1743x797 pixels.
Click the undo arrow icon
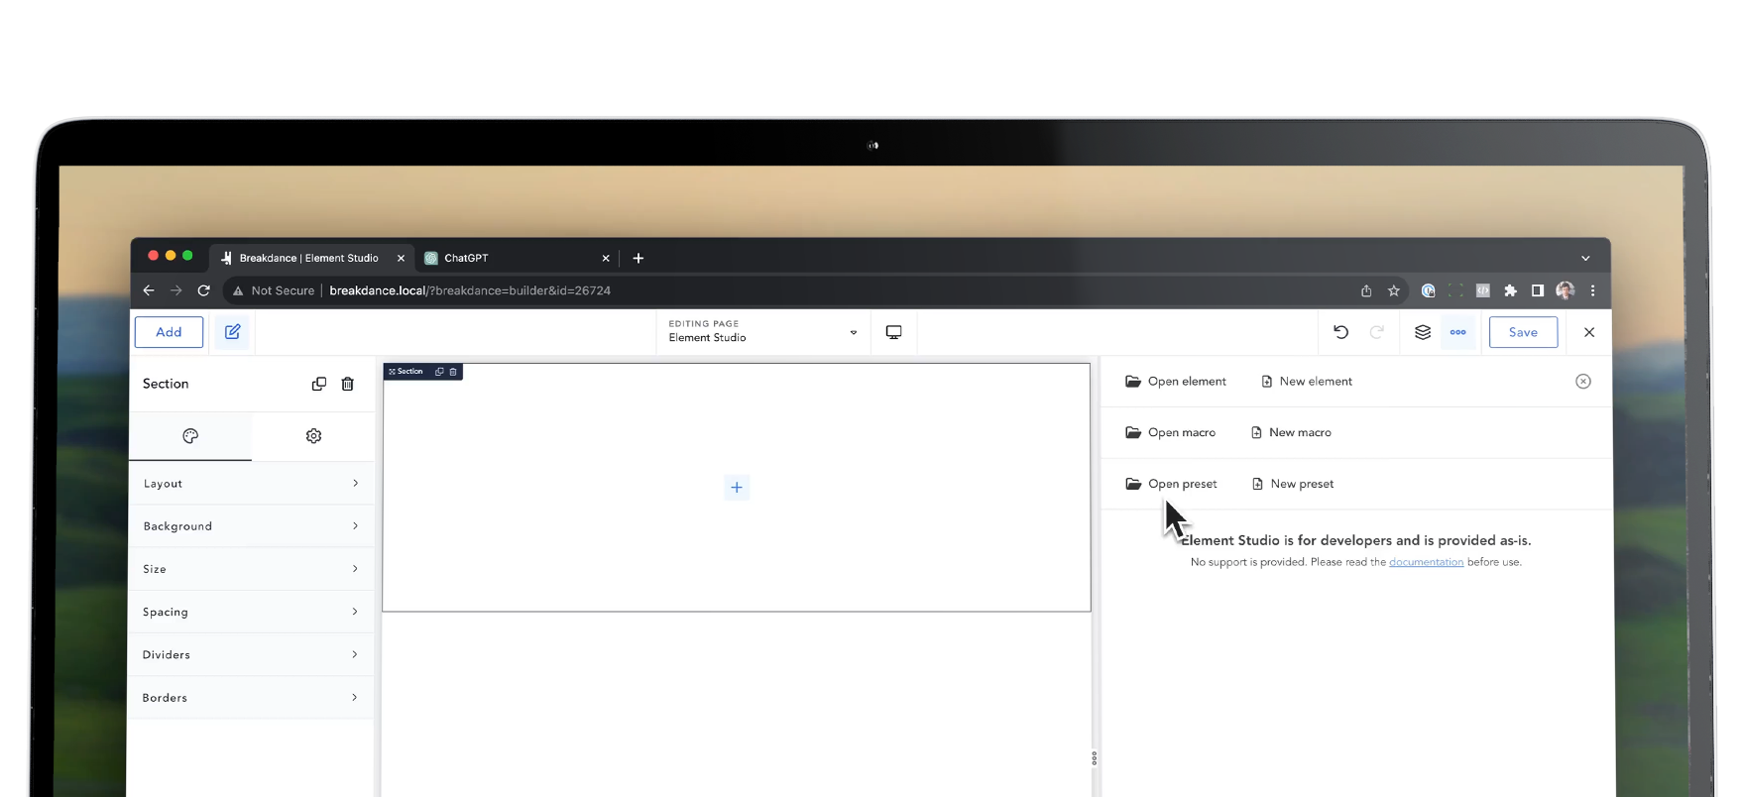(x=1340, y=332)
